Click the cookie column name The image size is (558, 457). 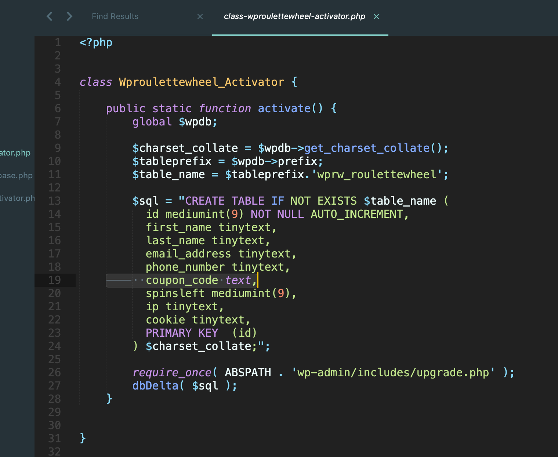[x=166, y=319]
